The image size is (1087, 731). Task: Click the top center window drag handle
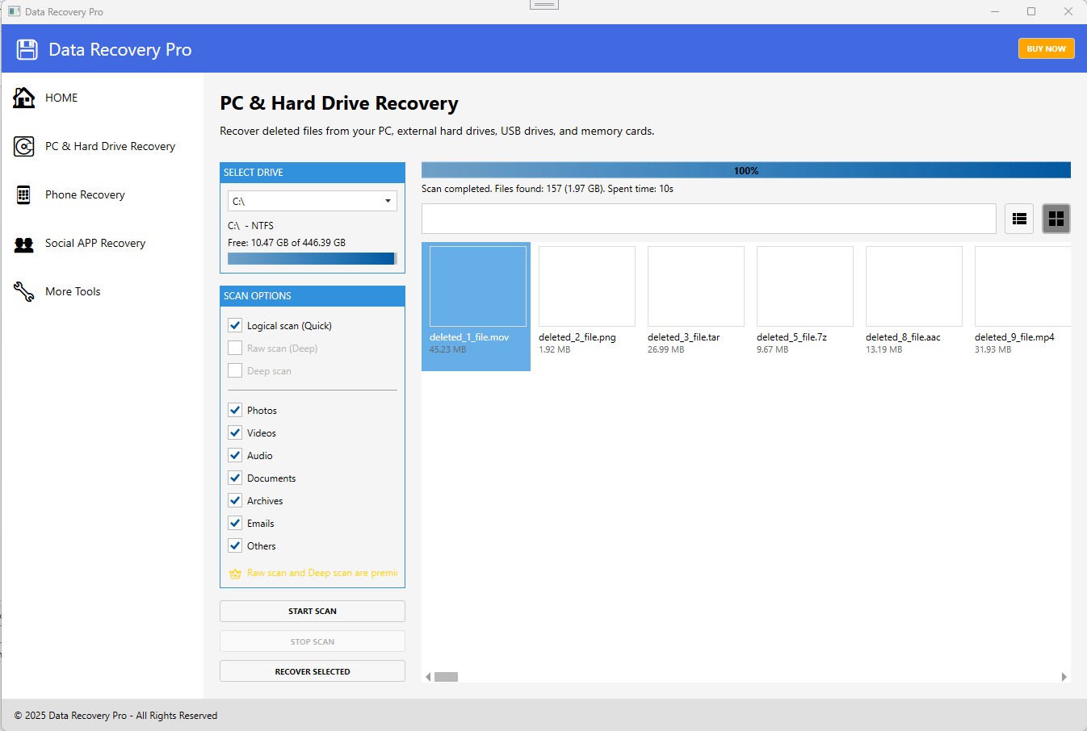point(544,5)
